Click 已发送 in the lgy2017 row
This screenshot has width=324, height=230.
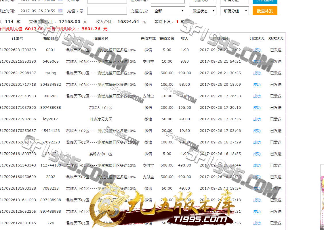(x=276, y=119)
